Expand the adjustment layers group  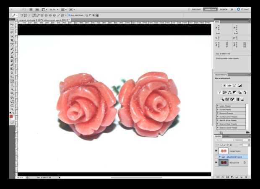(220, 157)
